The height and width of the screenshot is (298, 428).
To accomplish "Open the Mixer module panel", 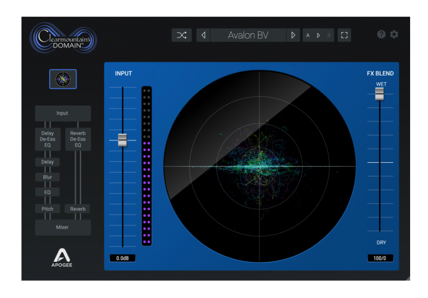I will pyautogui.click(x=62, y=228).
